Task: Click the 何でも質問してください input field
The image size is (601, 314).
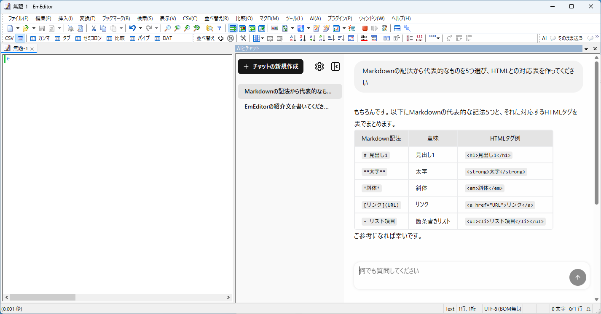Action: click(421, 271)
